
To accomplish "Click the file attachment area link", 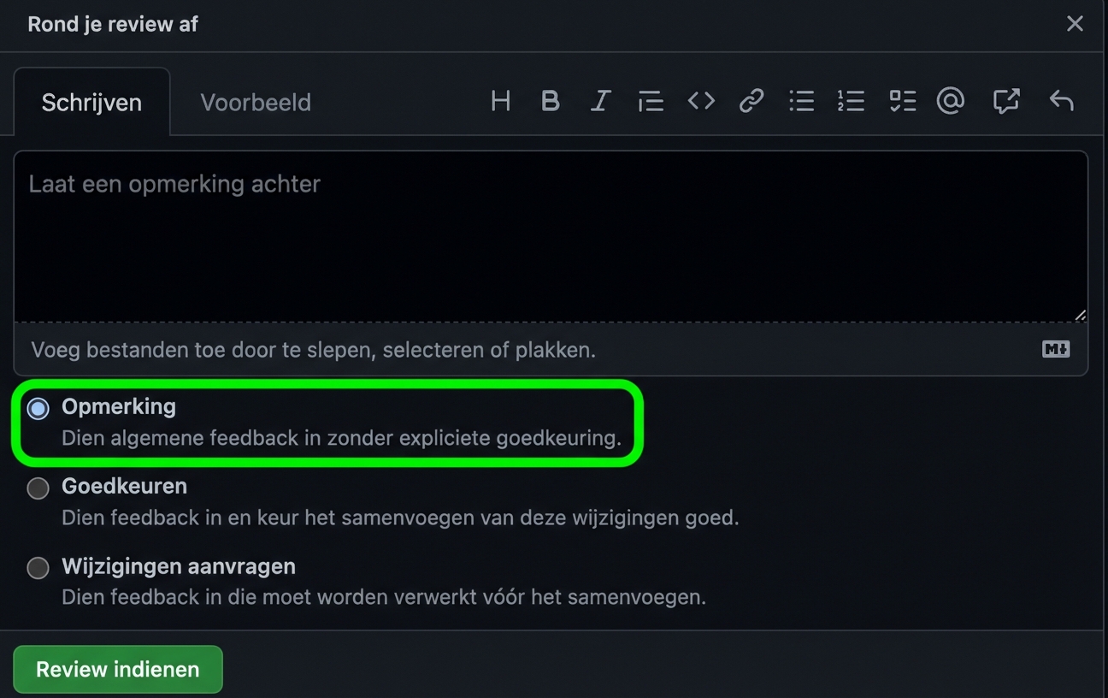I will (x=313, y=349).
